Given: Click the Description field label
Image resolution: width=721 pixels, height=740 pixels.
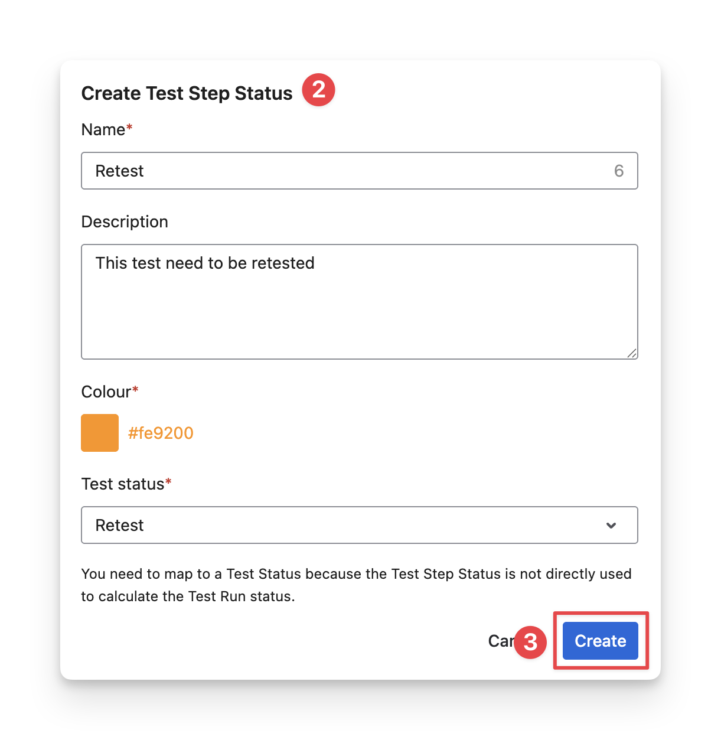Looking at the screenshot, I should (x=125, y=221).
